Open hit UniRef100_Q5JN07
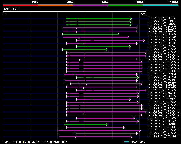Image resolution: width=181 pixels, height=144 pixels. coord(162,22)
